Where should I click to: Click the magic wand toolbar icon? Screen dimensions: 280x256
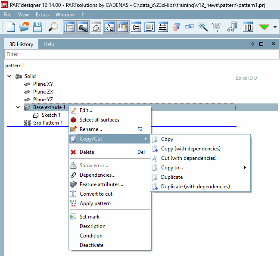203,27
